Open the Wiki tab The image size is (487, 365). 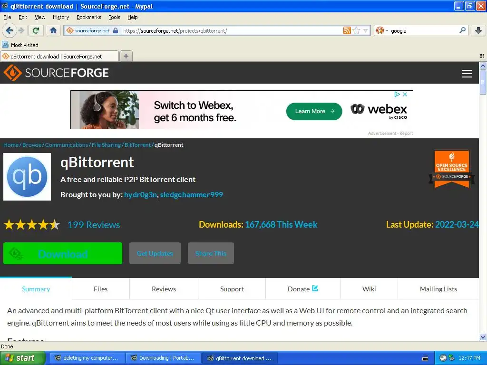click(369, 288)
